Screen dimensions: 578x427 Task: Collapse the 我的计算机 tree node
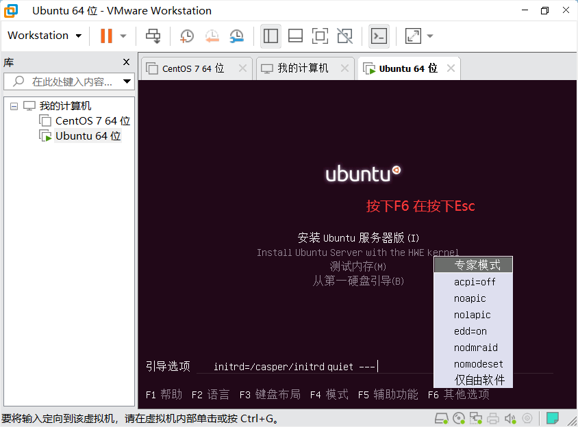click(x=14, y=107)
